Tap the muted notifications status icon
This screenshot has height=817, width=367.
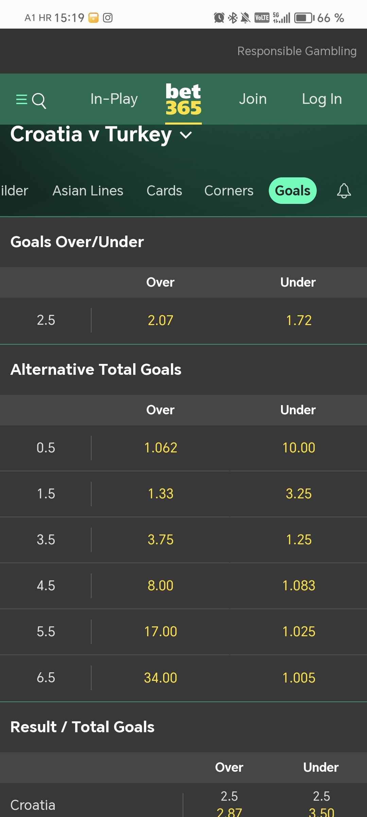(245, 18)
